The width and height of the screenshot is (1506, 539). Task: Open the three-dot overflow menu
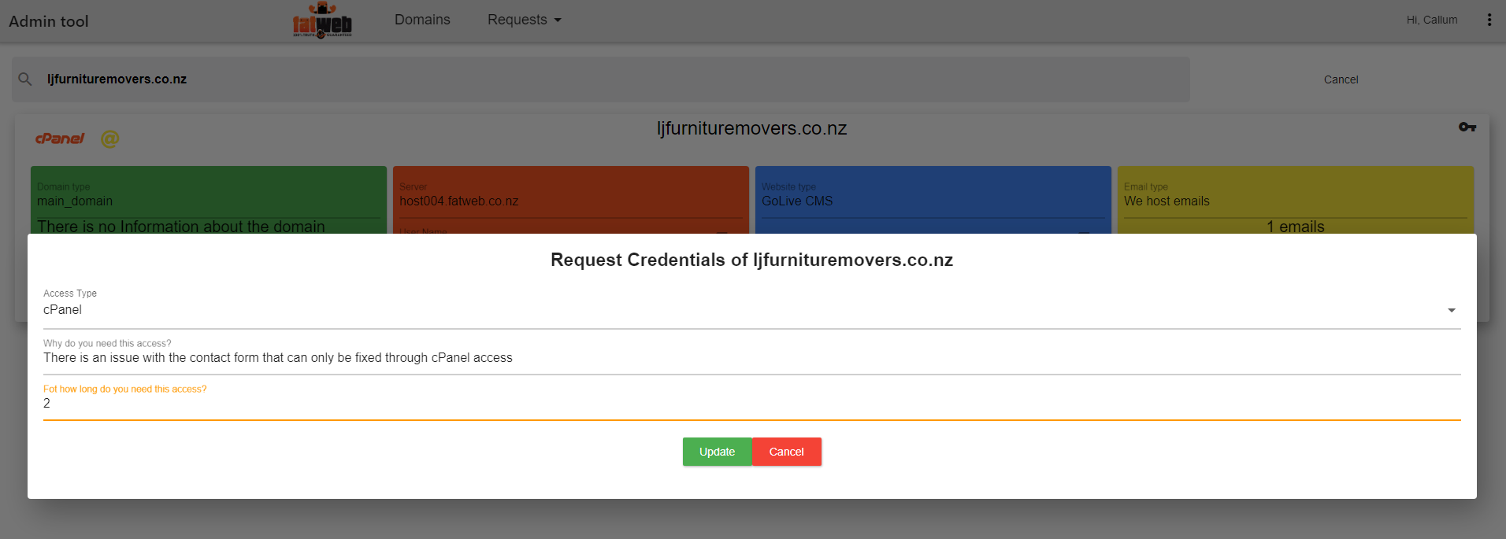click(x=1489, y=20)
